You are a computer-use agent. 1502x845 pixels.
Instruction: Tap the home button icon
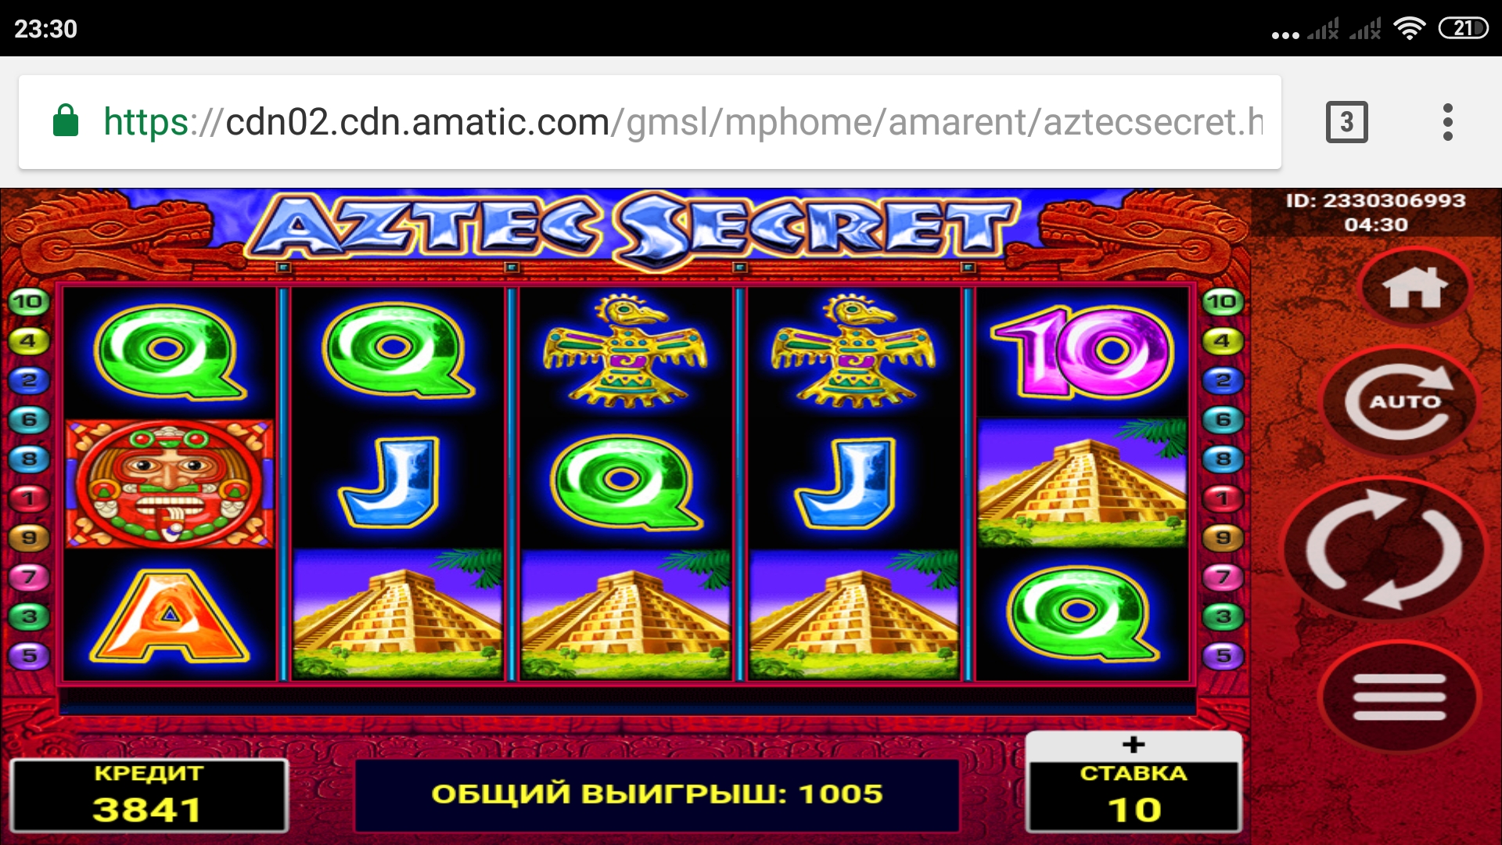(1414, 288)
